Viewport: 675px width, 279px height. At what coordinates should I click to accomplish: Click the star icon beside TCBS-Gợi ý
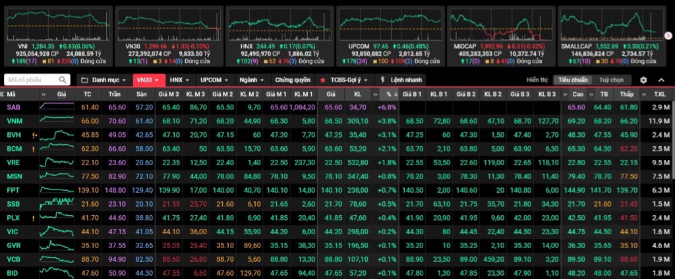(322, 80)
